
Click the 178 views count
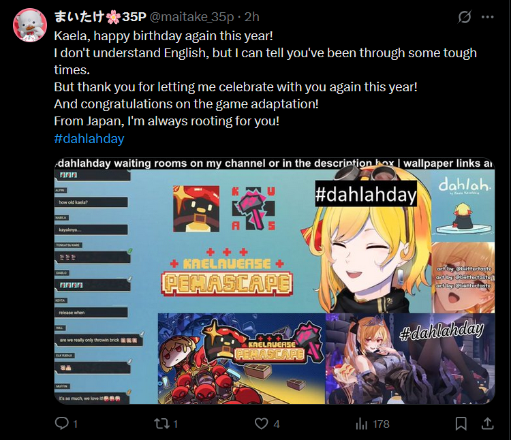tap(381, 424)
